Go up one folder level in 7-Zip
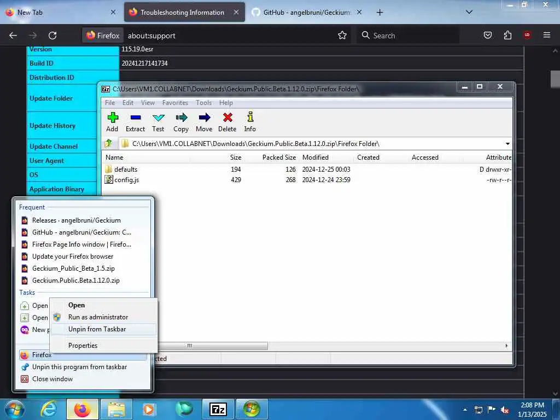560x420 pixels. (x=109, y=144)
